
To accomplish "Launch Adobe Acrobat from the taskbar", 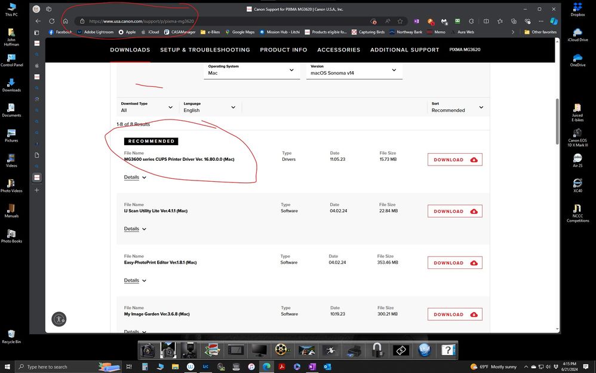I will [282, 366].
